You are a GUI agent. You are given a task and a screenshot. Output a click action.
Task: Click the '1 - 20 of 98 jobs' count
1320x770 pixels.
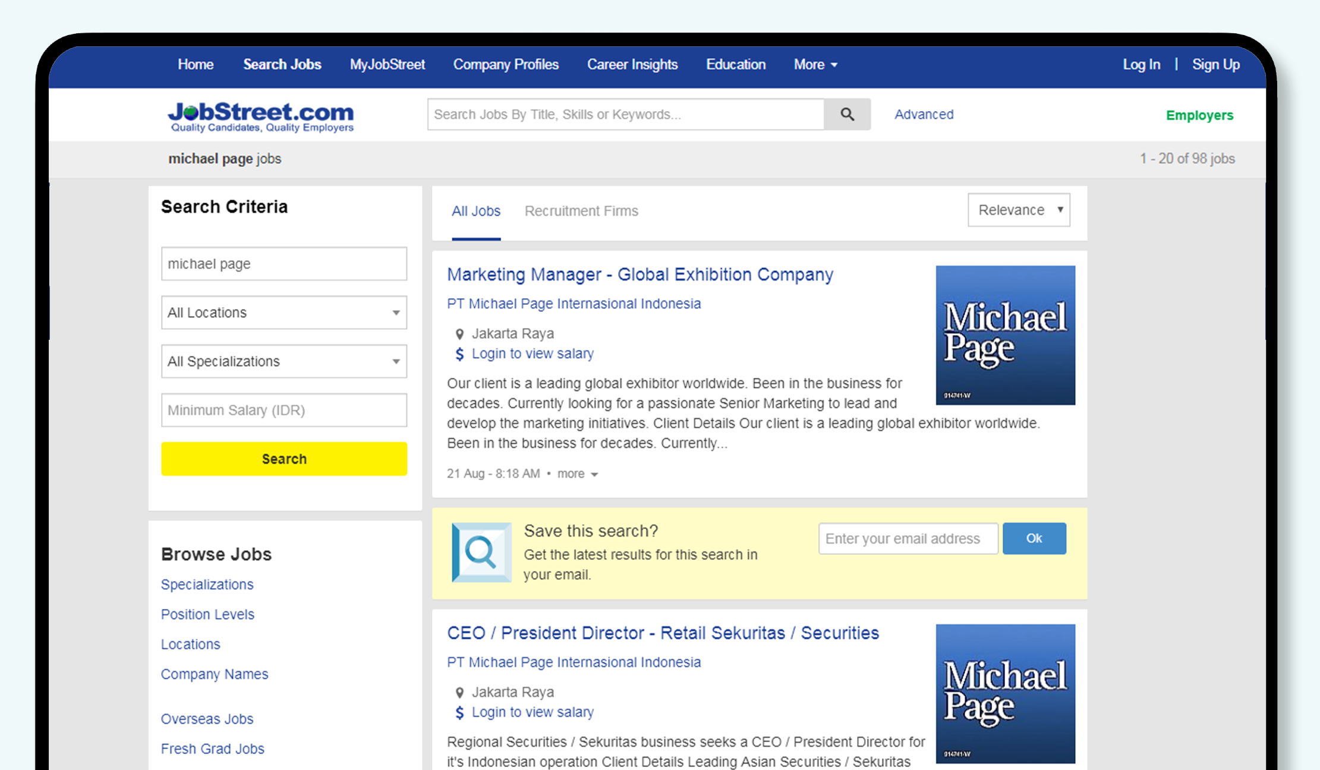tap(1187, 159)
